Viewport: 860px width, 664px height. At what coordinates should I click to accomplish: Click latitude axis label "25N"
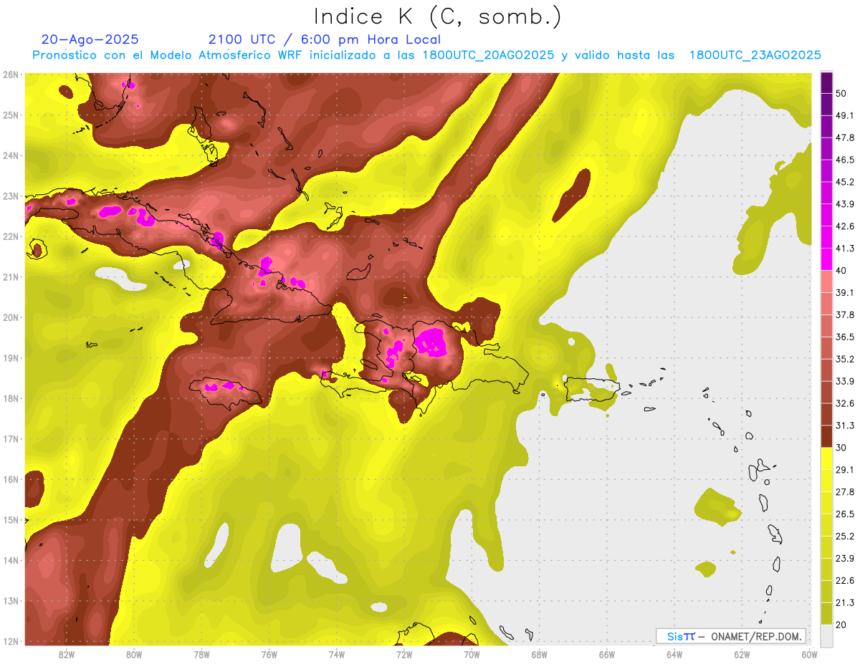coord(11,115)
